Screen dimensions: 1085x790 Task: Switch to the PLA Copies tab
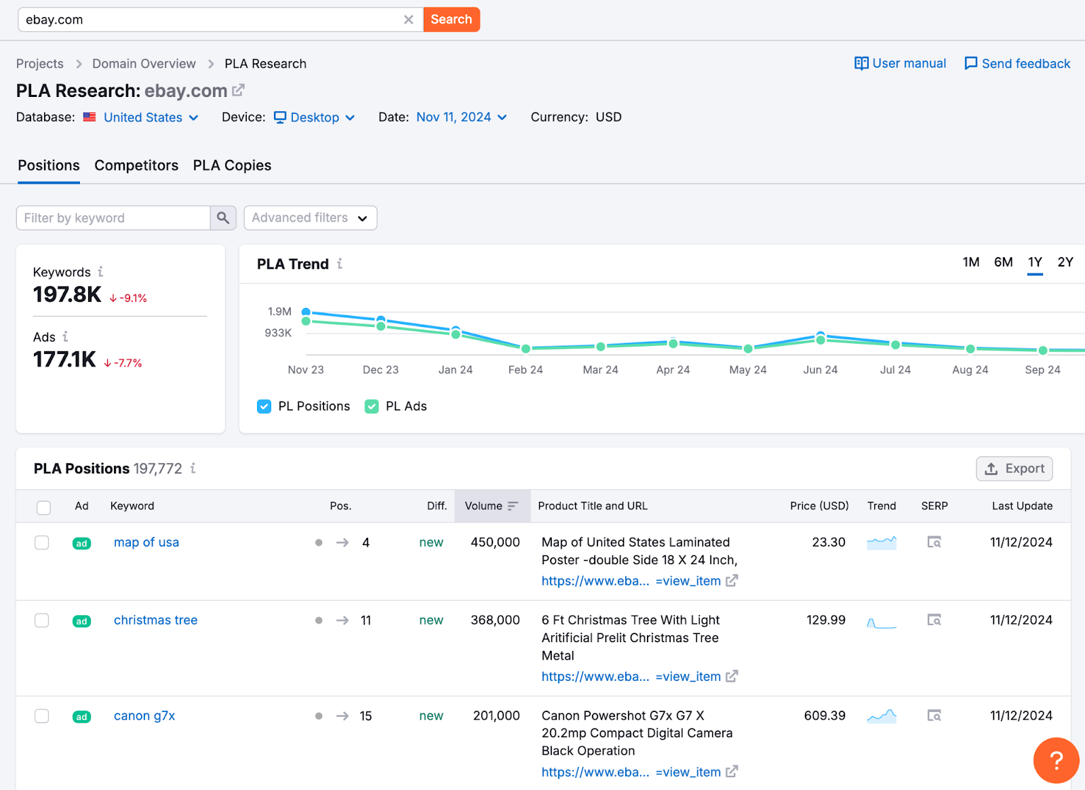(x=232, y=165)
